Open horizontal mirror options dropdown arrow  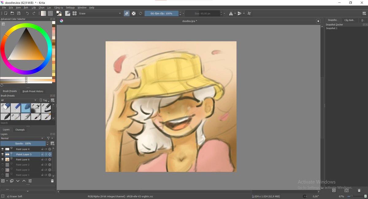click(235, 13)
